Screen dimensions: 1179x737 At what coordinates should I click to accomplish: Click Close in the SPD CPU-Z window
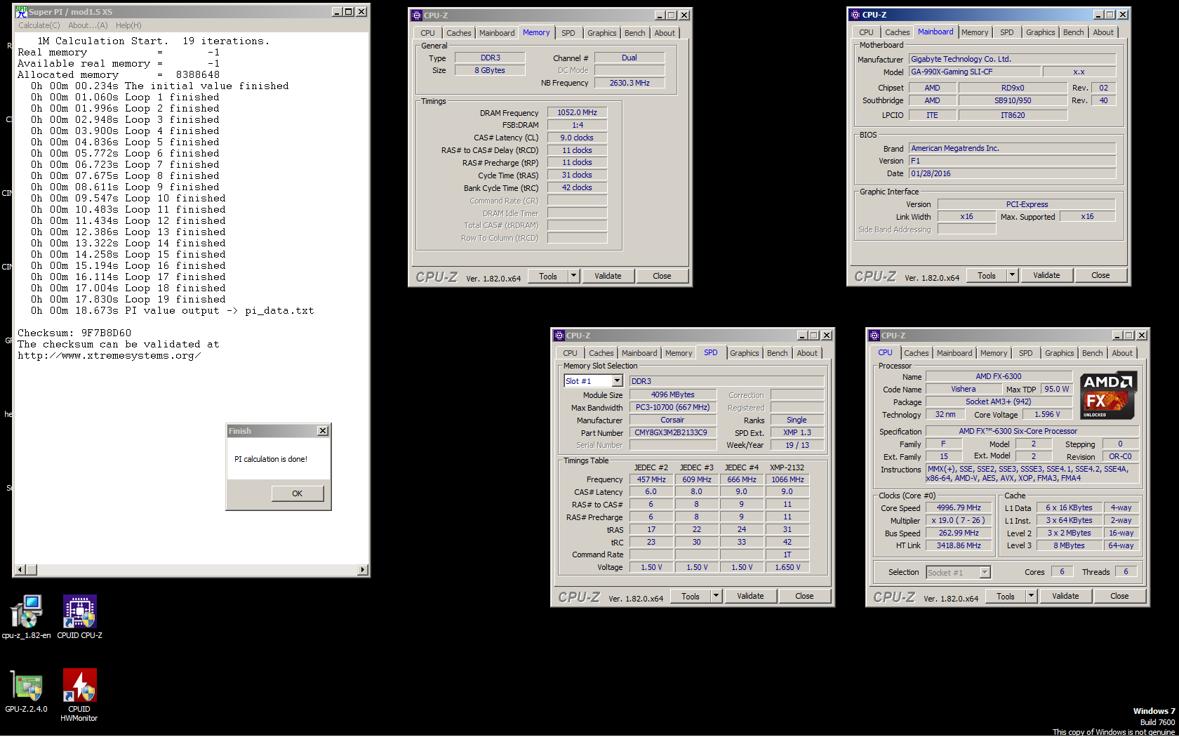(804, 596)
